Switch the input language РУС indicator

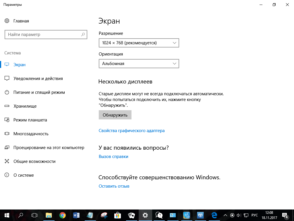254,215
